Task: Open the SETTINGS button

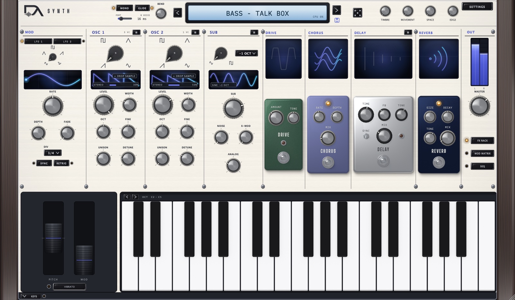Action: [477, 7]
